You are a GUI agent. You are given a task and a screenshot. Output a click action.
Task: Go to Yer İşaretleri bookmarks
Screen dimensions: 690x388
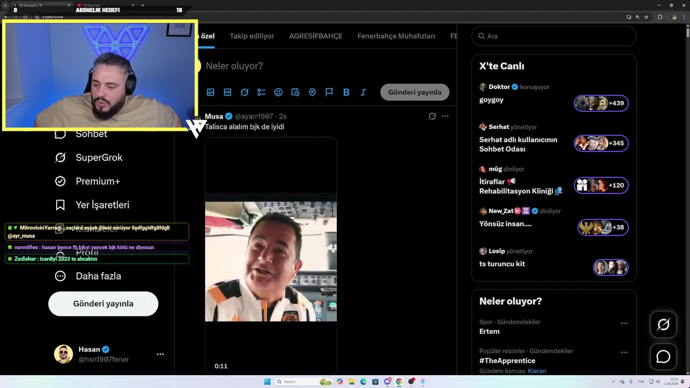(x=92, y=205)
